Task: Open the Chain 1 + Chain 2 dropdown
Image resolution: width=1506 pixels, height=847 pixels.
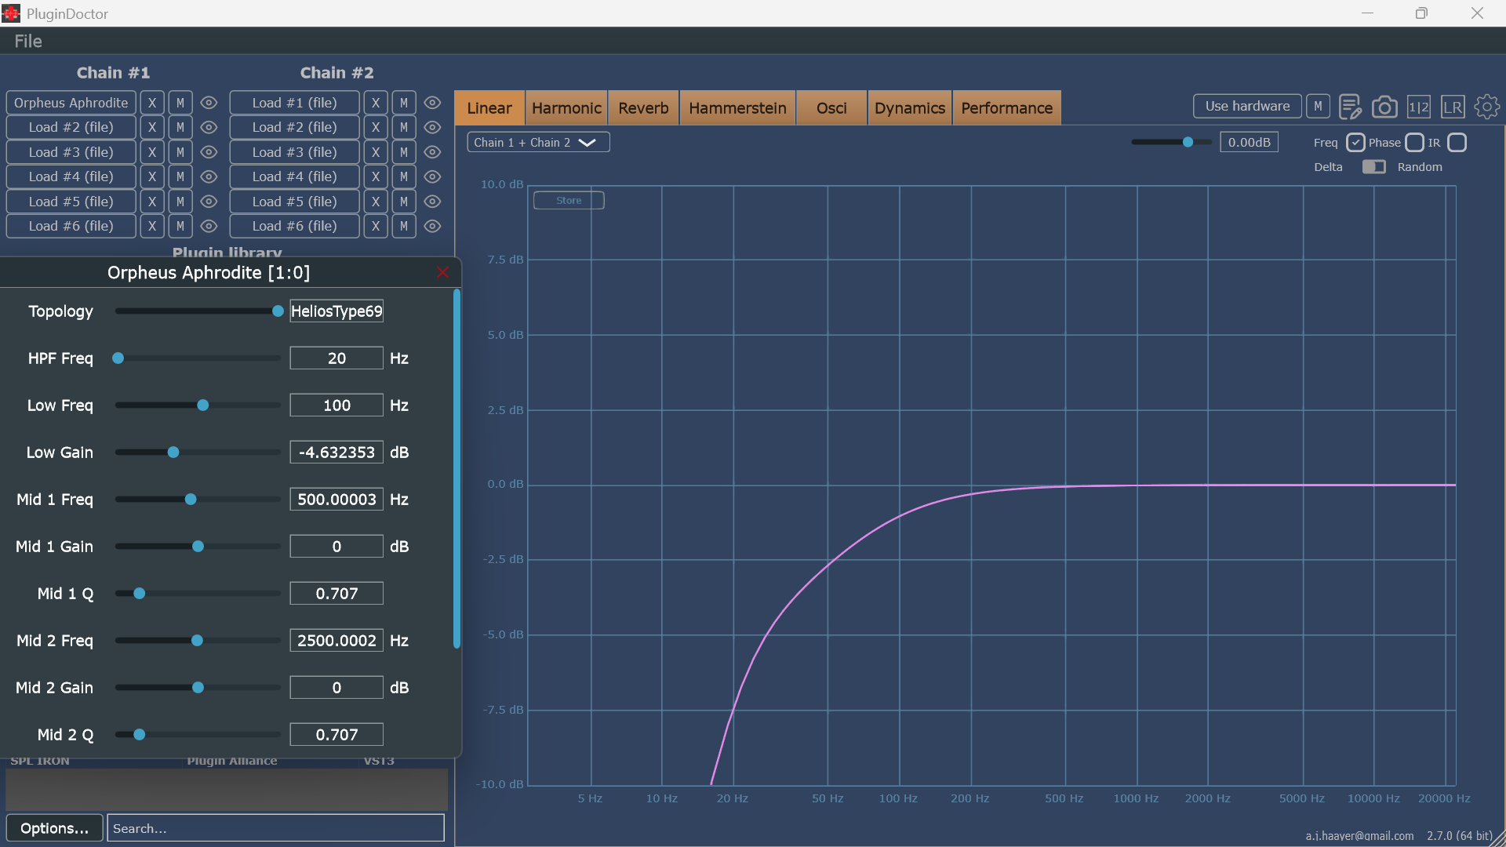Action: click(538, 143)
